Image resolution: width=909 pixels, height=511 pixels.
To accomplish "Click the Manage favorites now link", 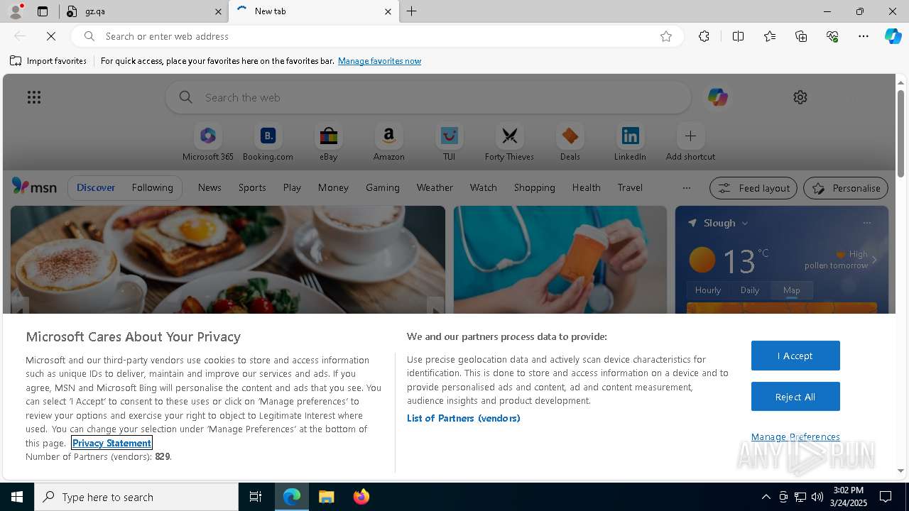I will pos(379,61).
